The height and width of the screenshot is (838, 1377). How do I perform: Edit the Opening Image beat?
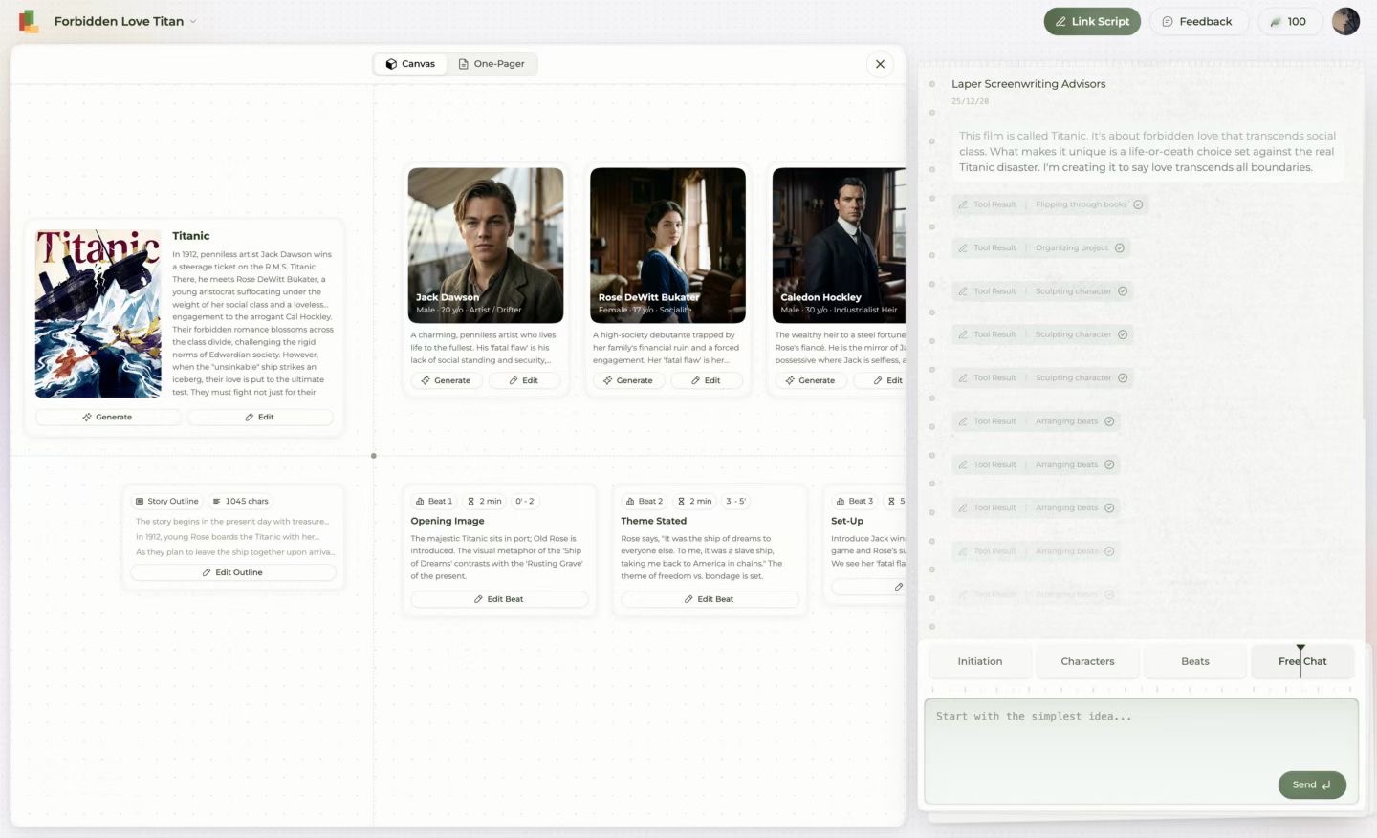click(499, 599)
